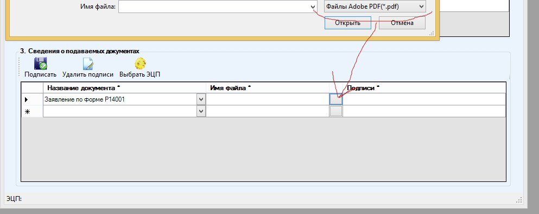Click the browse button in Заявление row

pos(336,99)
